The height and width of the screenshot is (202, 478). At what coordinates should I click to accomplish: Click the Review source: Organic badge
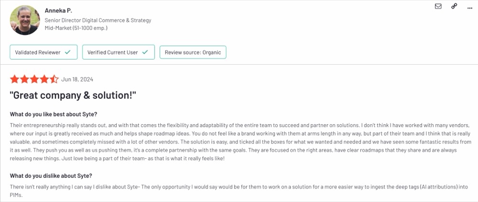193,52
